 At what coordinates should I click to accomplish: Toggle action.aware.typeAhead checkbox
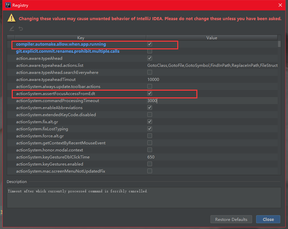pyautogui.click(x=150, y=58)
